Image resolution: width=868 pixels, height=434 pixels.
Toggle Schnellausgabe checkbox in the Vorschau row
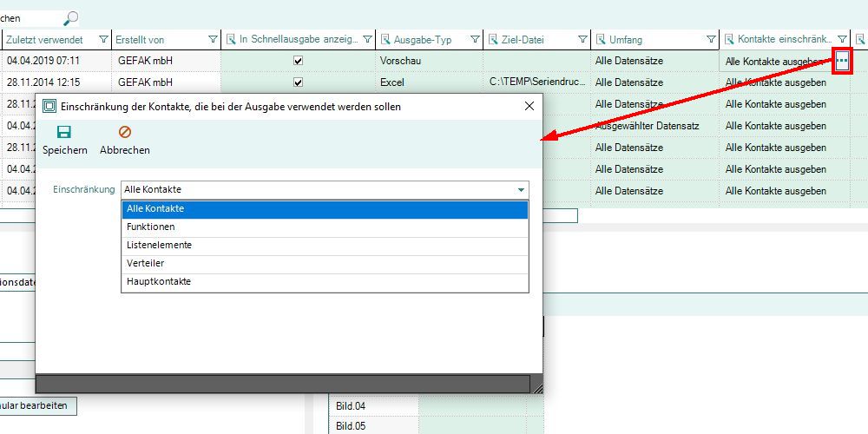click(298, 62)
